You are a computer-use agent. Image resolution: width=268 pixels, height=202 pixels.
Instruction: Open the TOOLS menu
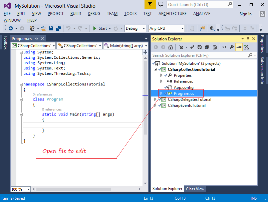[x=130, y=14]
